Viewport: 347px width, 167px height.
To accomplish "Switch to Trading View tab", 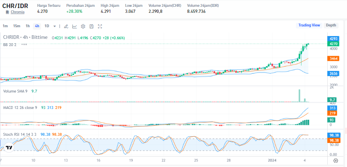I will pyautogui.click(x=309, y=25).
